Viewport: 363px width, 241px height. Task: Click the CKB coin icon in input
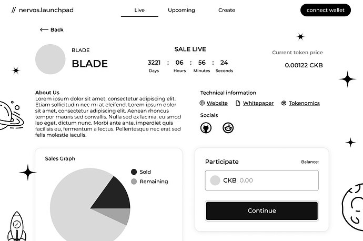pyautogui.click(x=215, y=180)
